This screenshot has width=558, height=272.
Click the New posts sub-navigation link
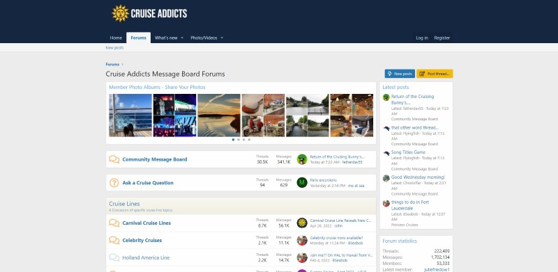(114, 47)
